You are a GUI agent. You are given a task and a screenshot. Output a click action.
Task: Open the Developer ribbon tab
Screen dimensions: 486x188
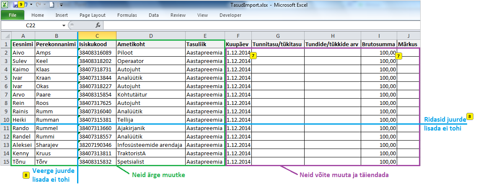[230, 15]
